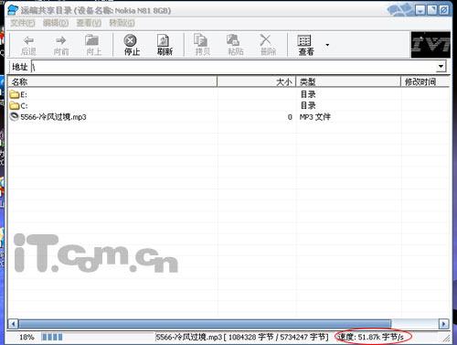Refresh the listing with 刷新
This screenshot has width=457, height=345.
click(x=165, y=45)
